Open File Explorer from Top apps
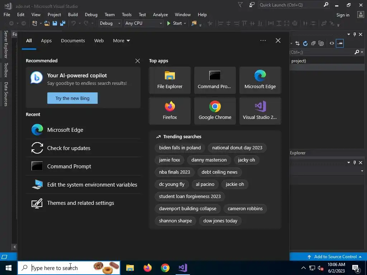The height and width of the screenshot is (275, 367). tap(170, 80)
